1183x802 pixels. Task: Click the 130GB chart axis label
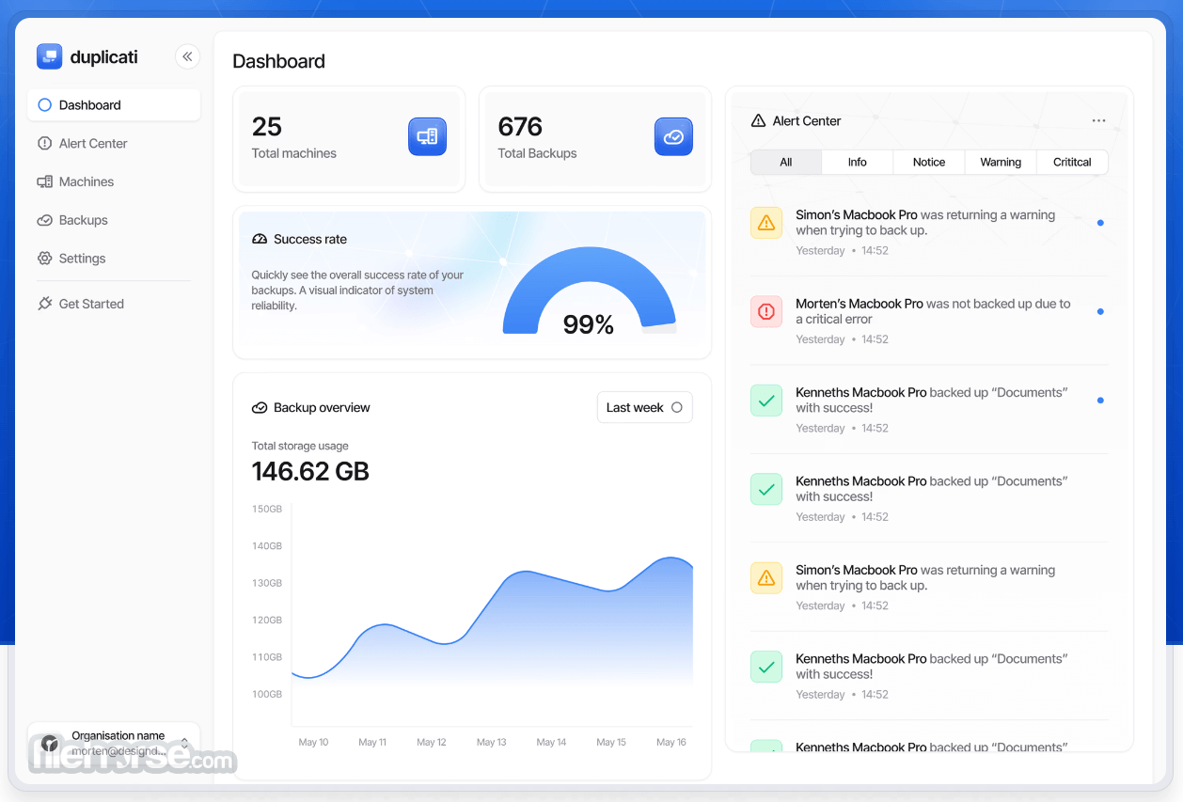tap(267, 583)
